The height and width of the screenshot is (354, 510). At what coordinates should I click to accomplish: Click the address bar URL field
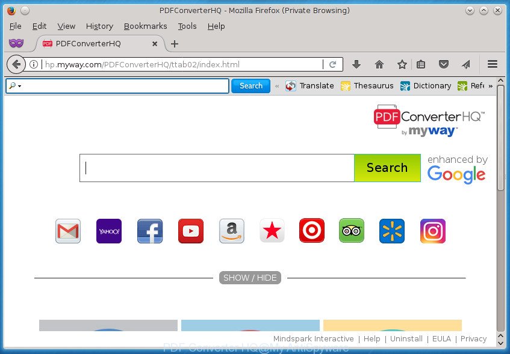[182, 64]
